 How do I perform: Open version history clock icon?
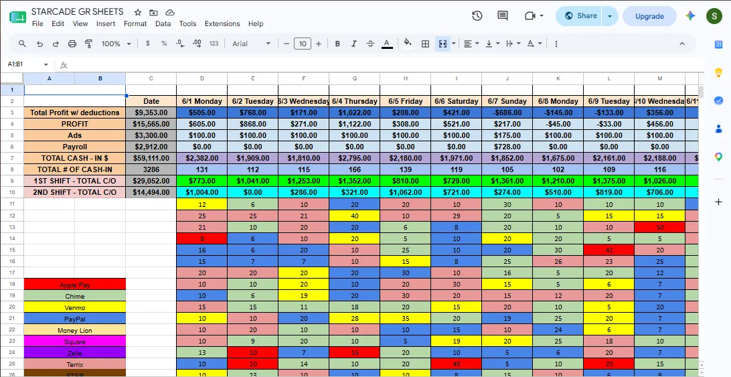pos(477,16)
